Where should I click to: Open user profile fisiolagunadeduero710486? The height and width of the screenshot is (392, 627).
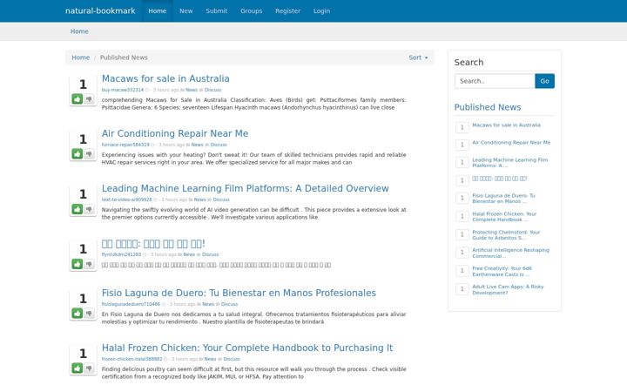click(x=131, y=304)
